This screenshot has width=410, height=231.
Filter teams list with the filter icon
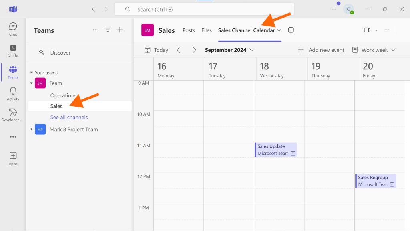107,30
